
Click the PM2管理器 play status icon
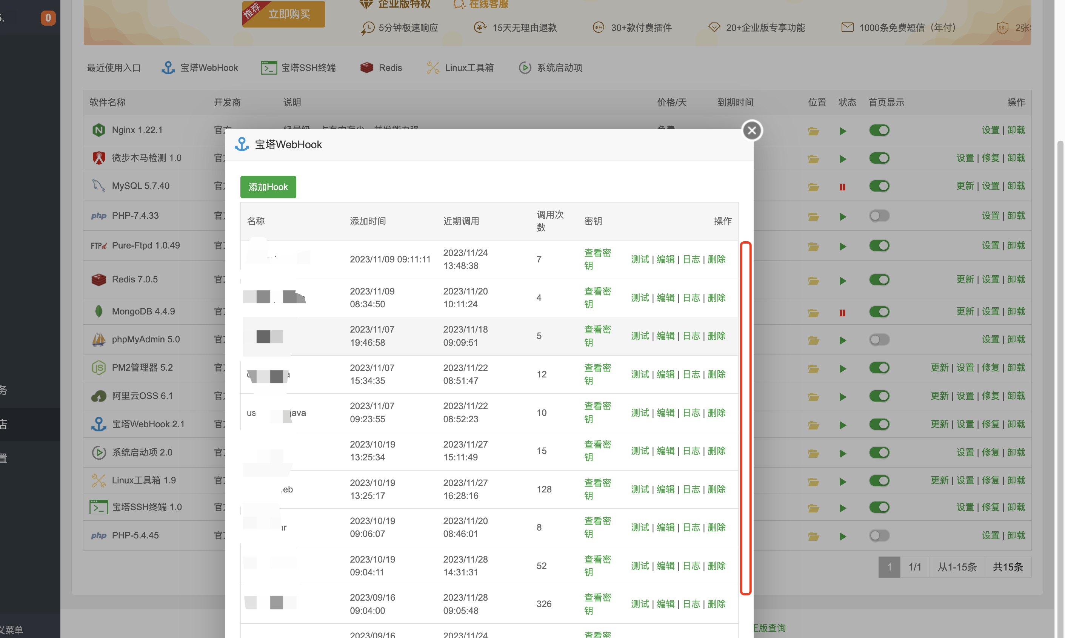(843, 368)
